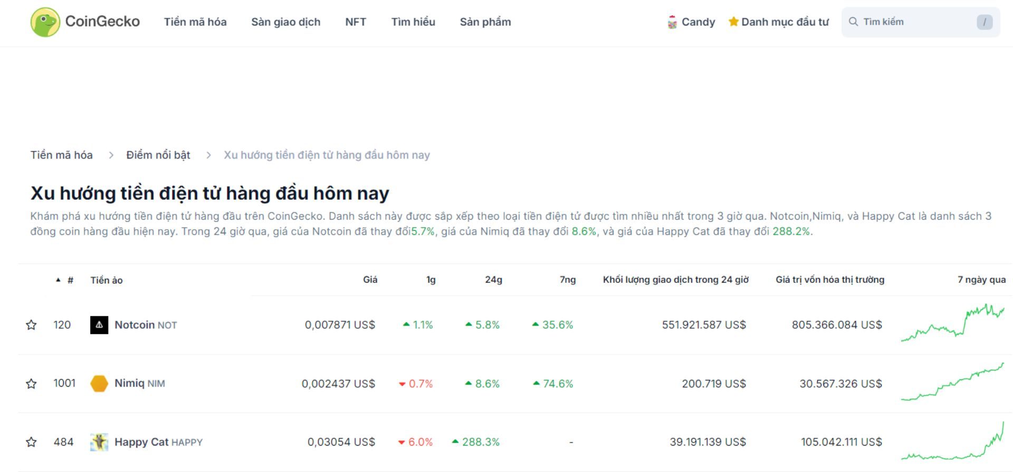The height and width of the screenshot is (472, 1013).
Task: Sort by 7ng column header
Action: click(568, 280)
